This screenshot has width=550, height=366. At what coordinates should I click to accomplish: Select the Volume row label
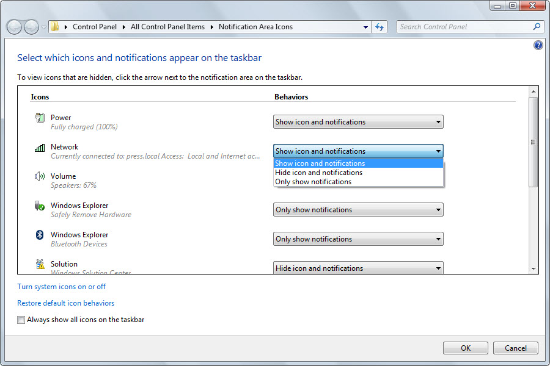63,176
